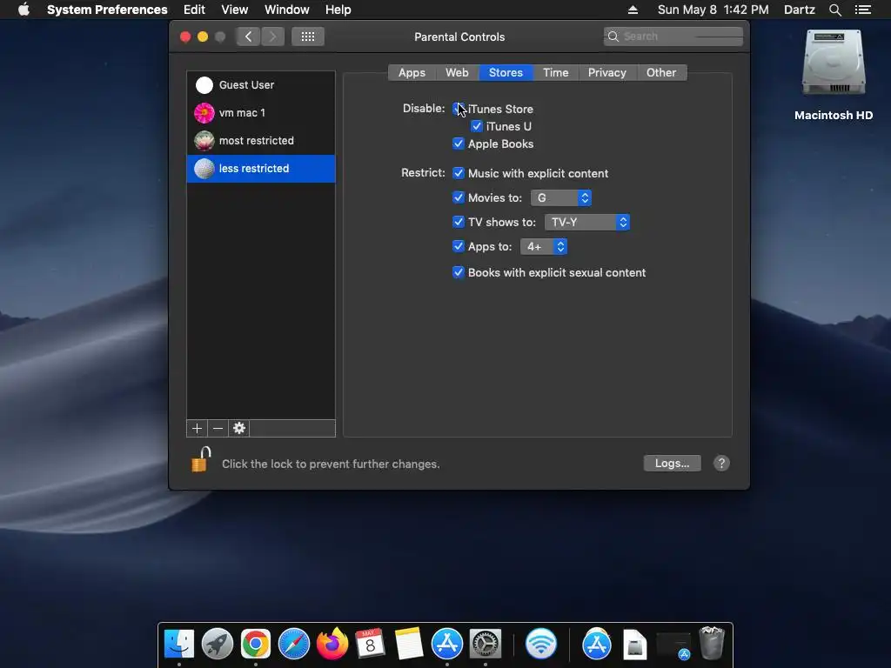
Task: Toggle the iTunes U checkbox
Action: (476, 126)
